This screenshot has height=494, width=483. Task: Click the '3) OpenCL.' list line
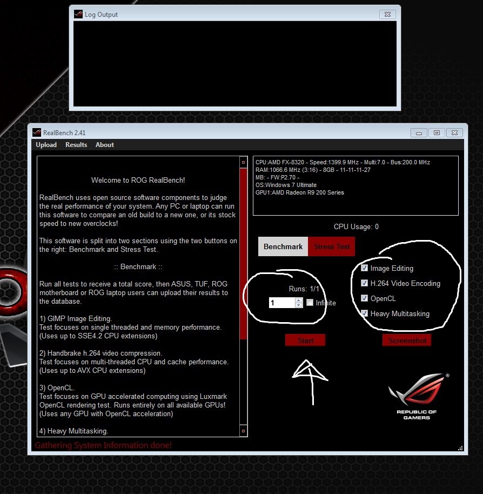point(57,388)
